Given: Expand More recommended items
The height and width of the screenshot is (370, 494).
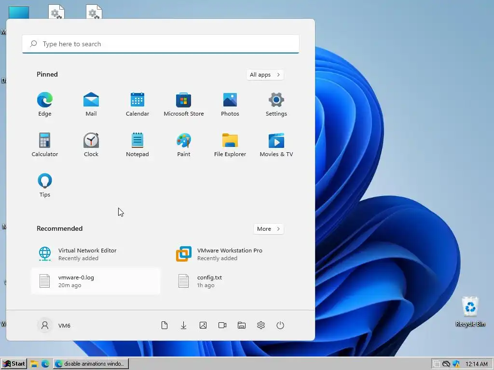Looking at the screenshot, I should (x=268, y=229).
